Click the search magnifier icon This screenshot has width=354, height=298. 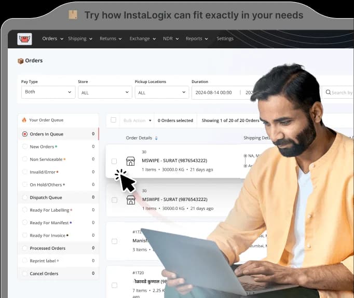[x=328, y=92]
